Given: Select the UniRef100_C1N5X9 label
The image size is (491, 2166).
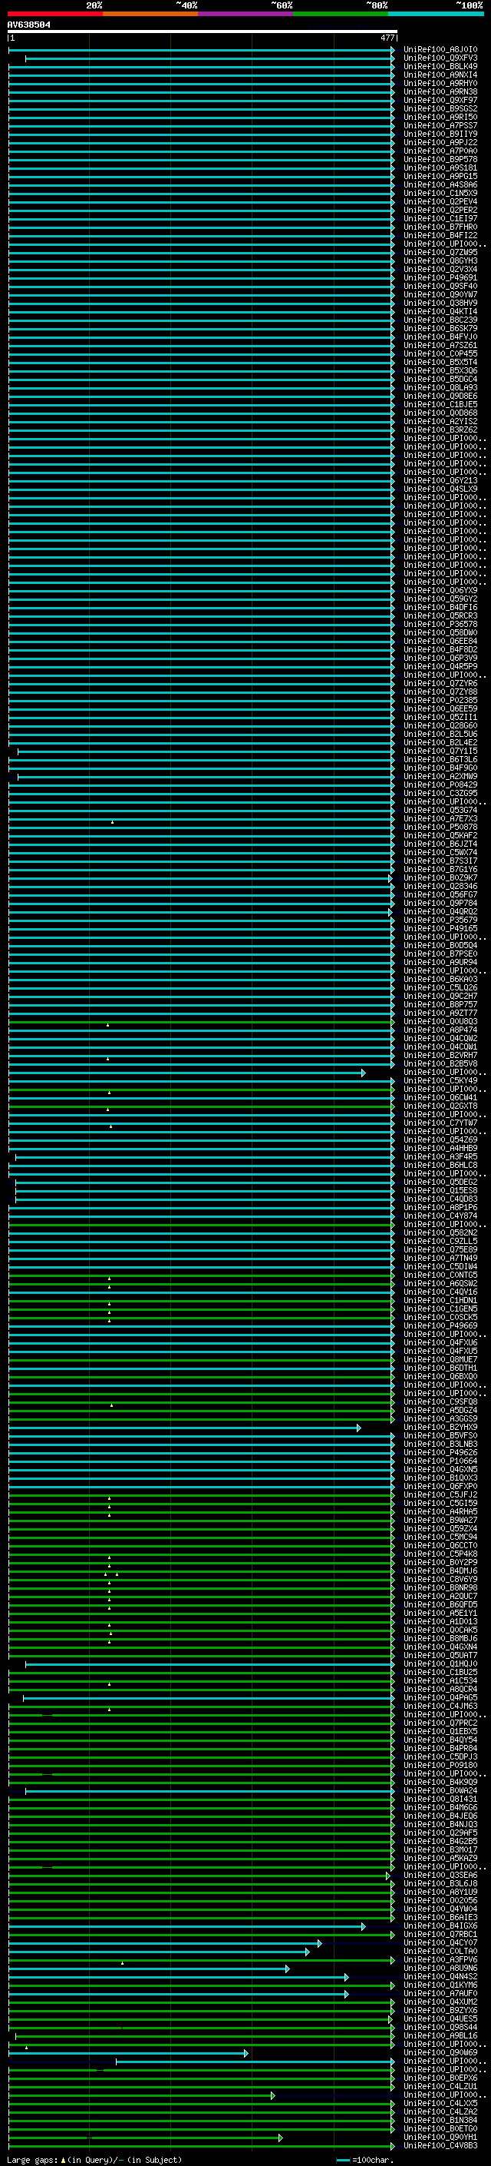Looking at the screenshot, I should tap(440, 193).
